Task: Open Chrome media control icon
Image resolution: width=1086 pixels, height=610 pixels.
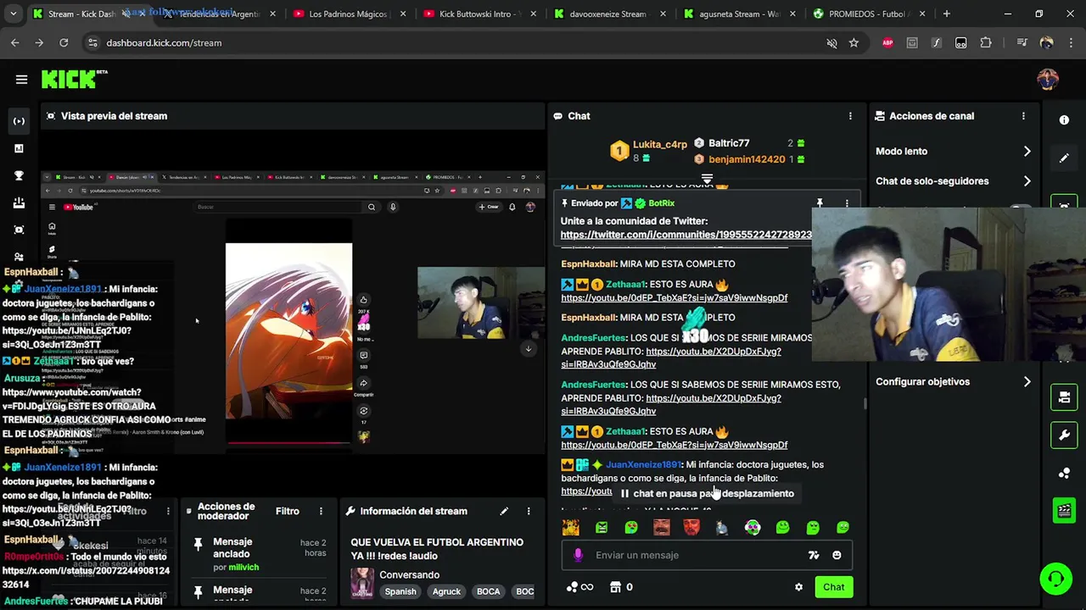Action: (x=1022, y=42)
